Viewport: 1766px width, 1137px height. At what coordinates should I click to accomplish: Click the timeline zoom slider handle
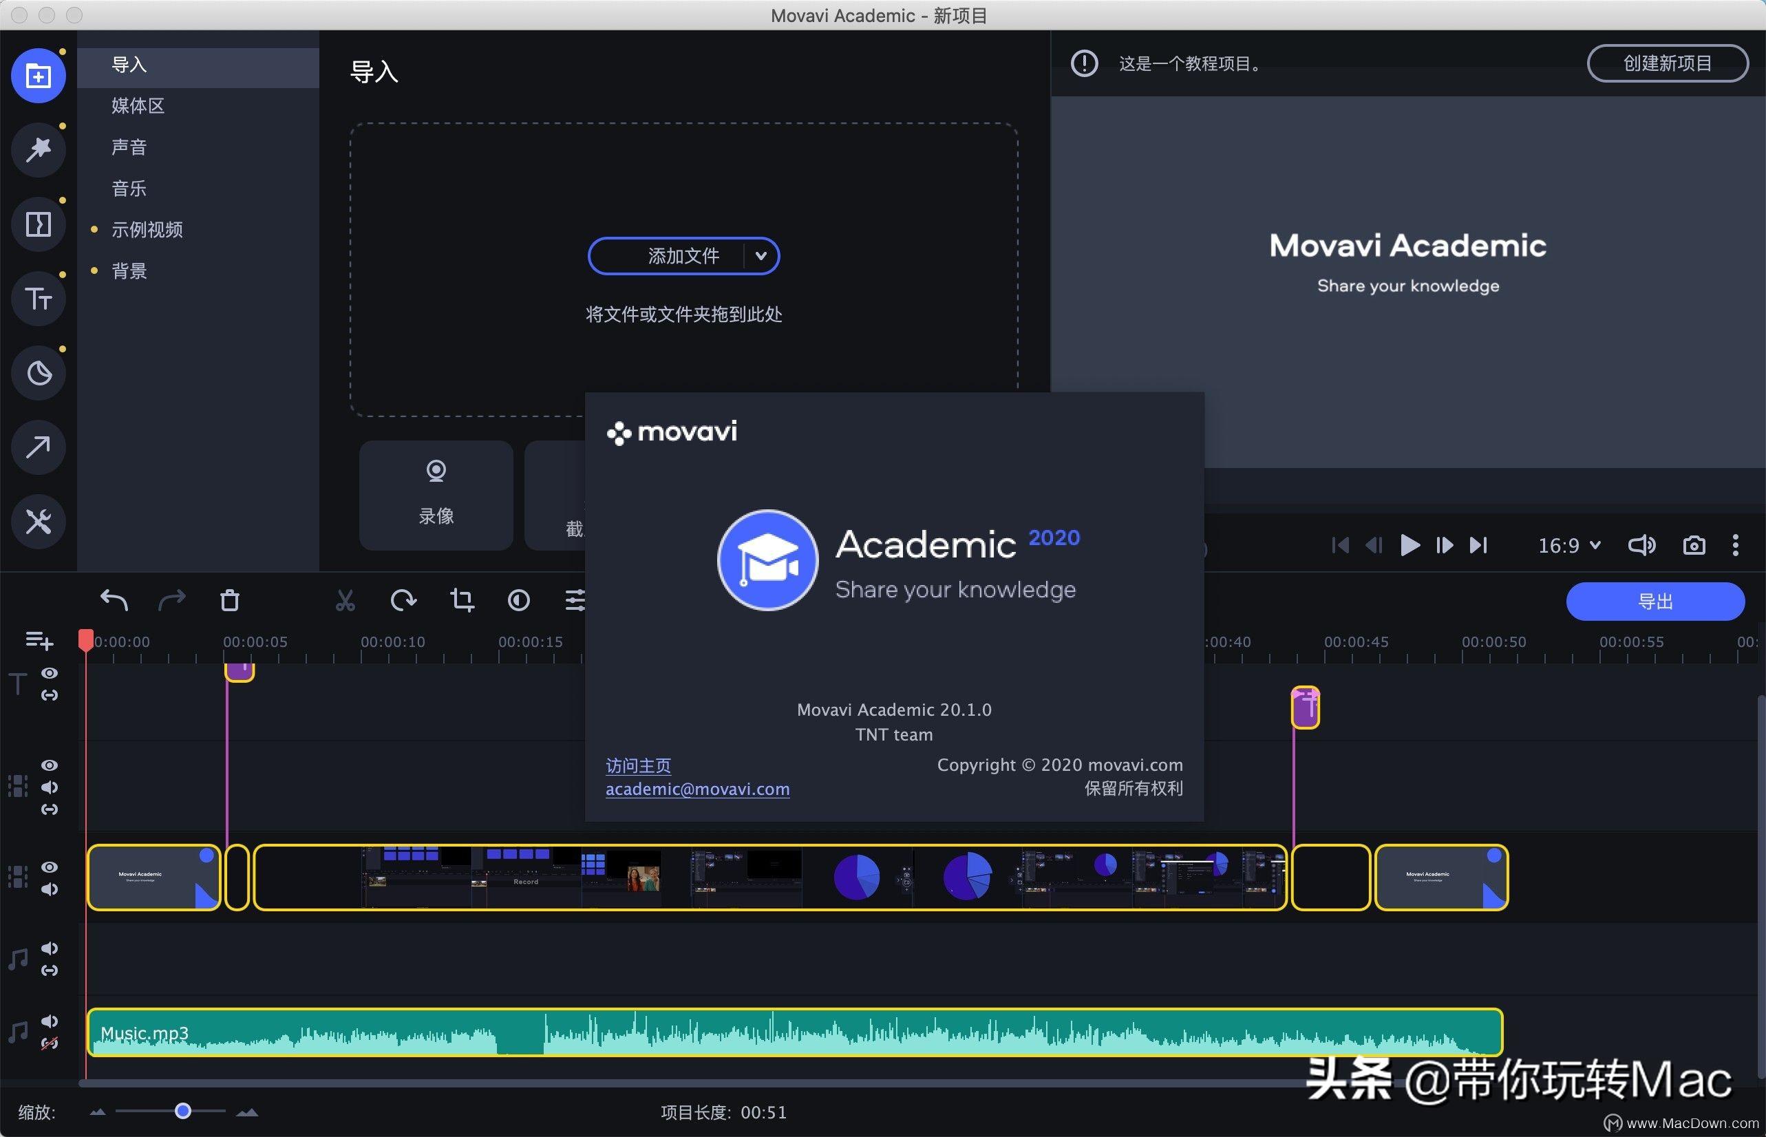pyautogui.click(x=183, y=1111)
